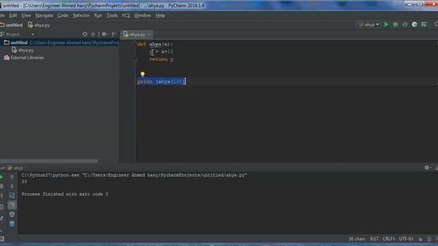Click untitled in the navigation breadcrumb
This screenshot has height=246, width=438.
click(x=12, y=25)
